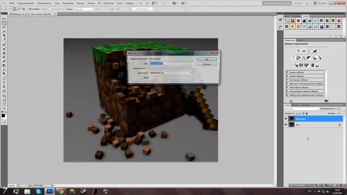Add a Brightness/Contrast adjustment

click(298, 51)
